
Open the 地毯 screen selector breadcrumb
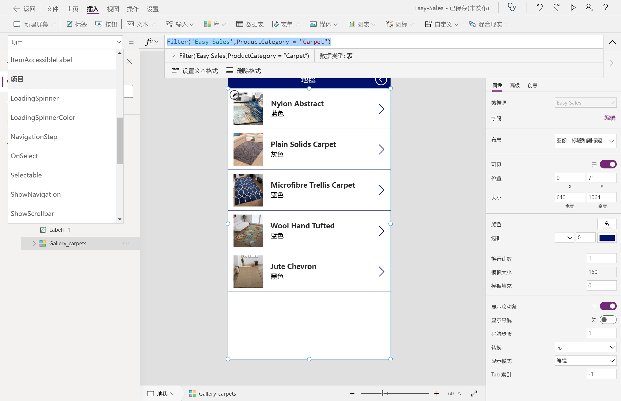162,393
